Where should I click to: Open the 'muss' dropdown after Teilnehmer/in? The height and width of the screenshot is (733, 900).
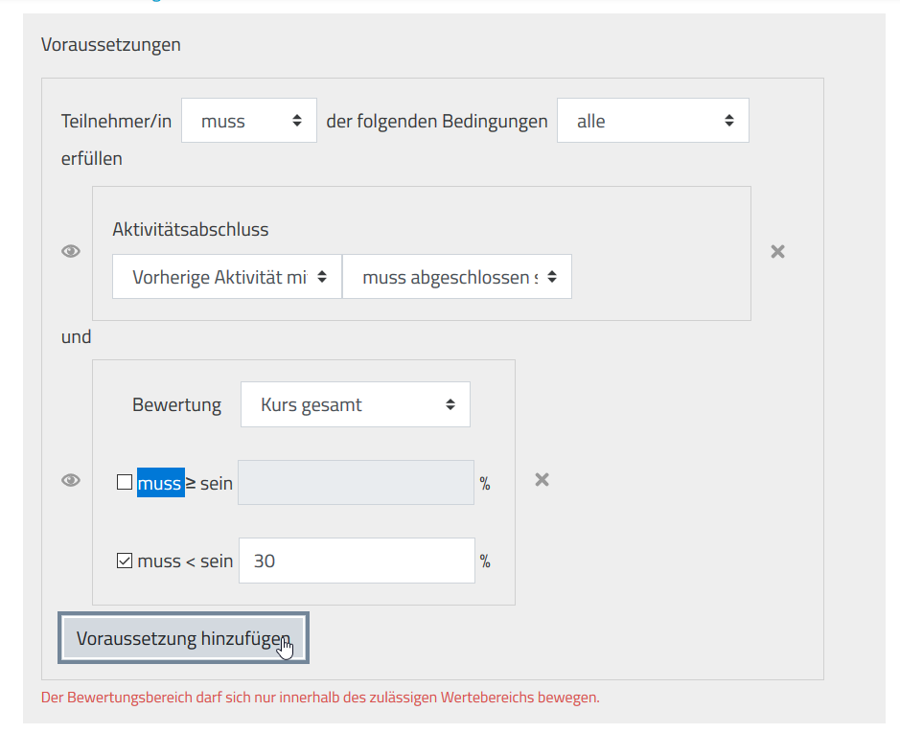click(249, 122)
